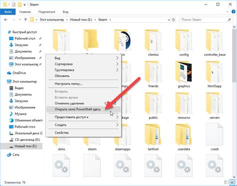Select Этот компьютер under OneDrive in tree
The width and height of the screenshot is (237, 186).
point(24,82)
